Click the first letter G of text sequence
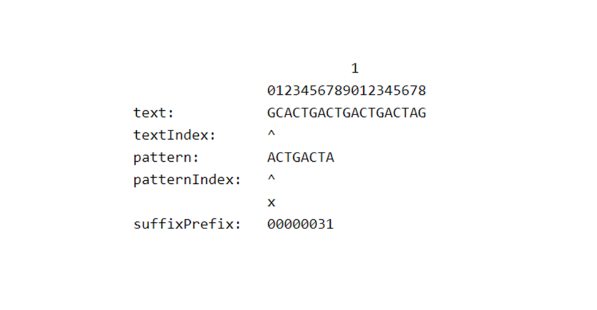Image resolution: width=597 pixels, height=310 pixels. (272, 113)
